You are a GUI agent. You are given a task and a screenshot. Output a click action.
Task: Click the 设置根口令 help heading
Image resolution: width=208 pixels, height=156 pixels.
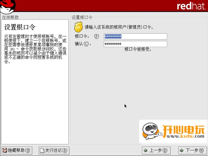click(x=20, y=27)
